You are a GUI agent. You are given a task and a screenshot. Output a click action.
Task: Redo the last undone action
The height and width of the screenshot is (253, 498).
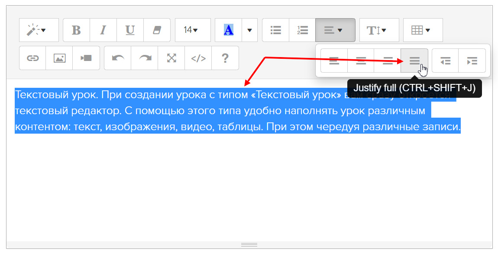tap(145, 58)
